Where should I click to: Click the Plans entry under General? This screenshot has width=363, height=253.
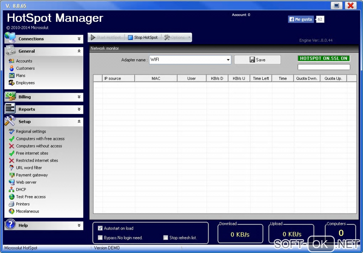[x=21, y=76]
